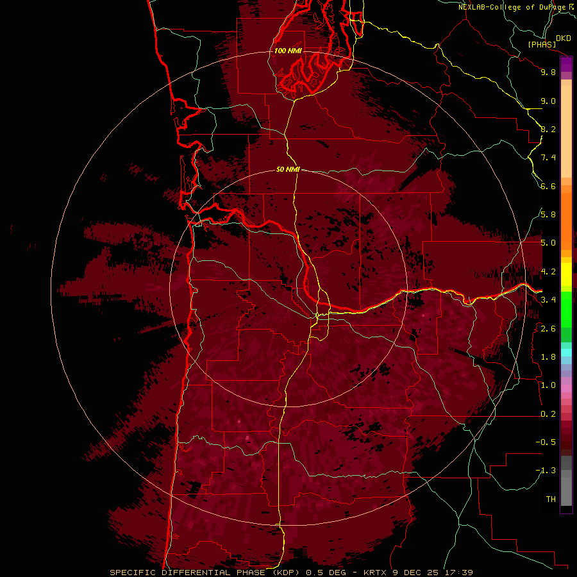
Task: Click the 0.2 legend value
Action: tap(548, 414)
